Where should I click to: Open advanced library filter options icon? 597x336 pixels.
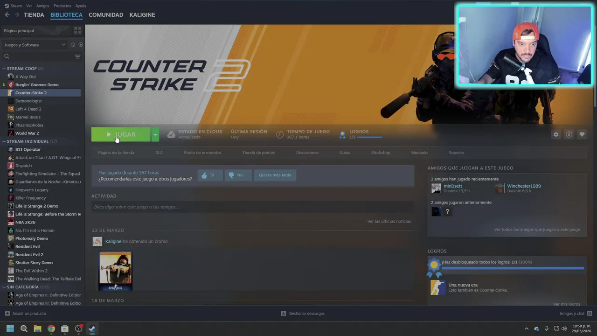[77, 56]
